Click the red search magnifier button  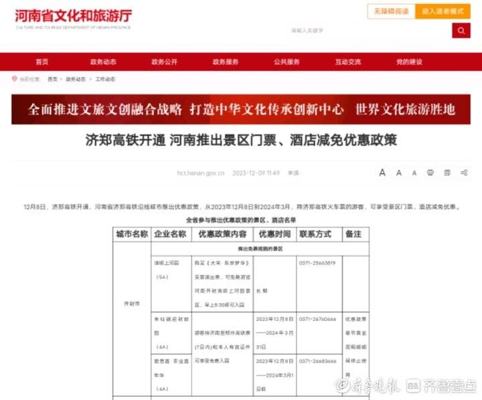(461, 30)
